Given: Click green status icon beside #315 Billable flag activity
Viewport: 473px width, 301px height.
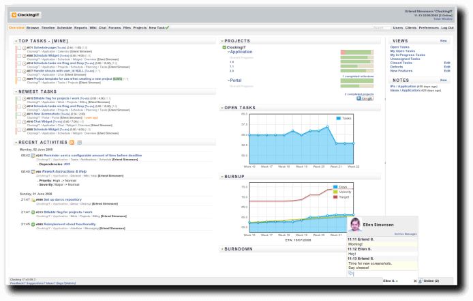Looking at the screenshot, I should [33, 212].
